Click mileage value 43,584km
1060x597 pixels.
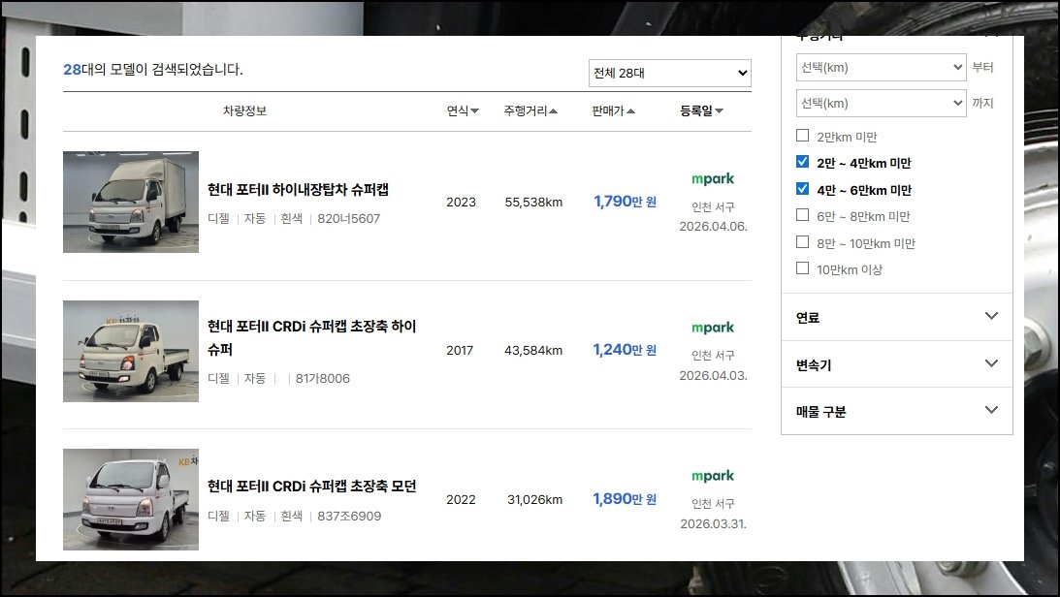point(533,351)
